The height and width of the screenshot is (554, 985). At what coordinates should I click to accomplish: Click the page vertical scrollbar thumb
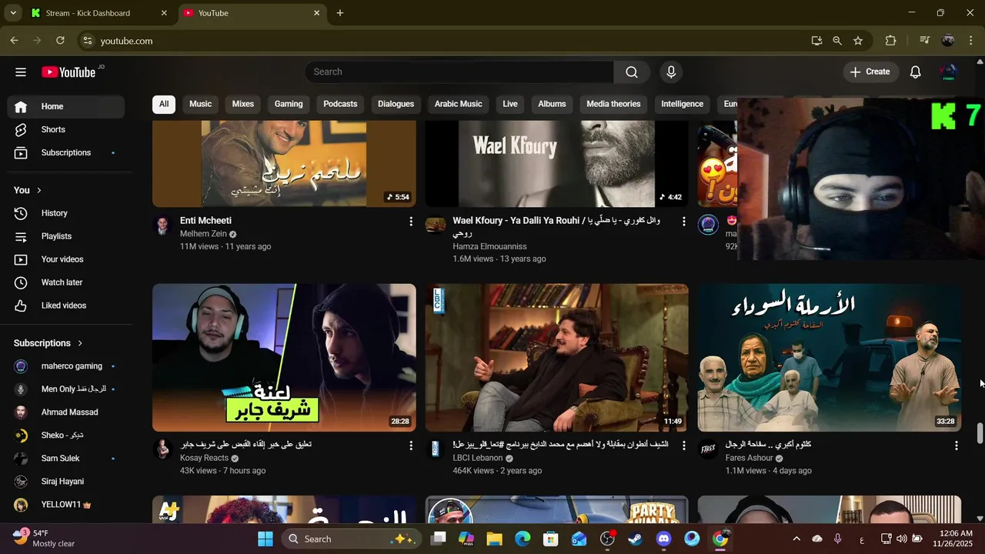[980, 433]
